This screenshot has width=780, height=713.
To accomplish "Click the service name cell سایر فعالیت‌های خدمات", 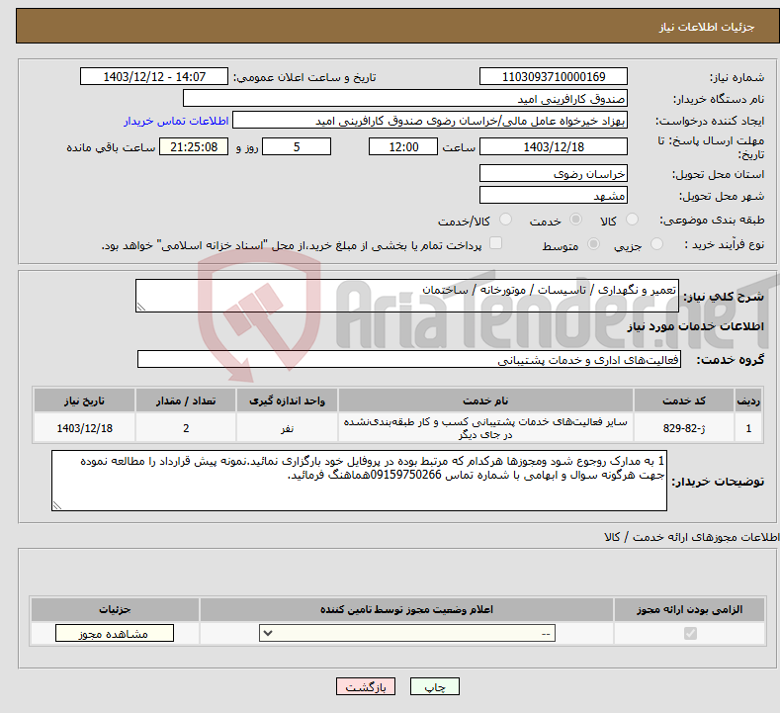I will pyautogui.click(x=485, y=428).
